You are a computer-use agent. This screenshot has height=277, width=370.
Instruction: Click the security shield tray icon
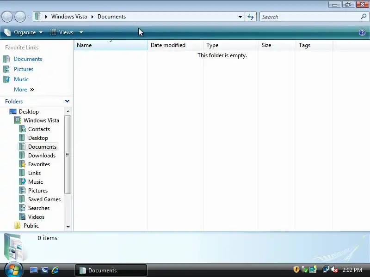(296, 269)
